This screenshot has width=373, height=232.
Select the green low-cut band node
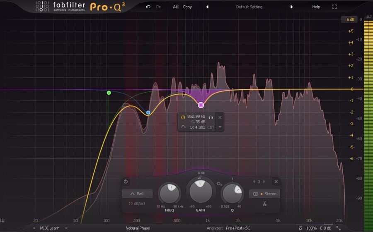point(109,93)
